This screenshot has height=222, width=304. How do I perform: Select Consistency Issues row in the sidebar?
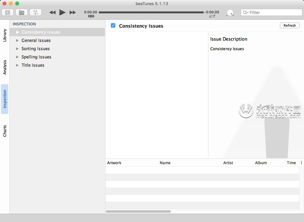coord(57,32)
